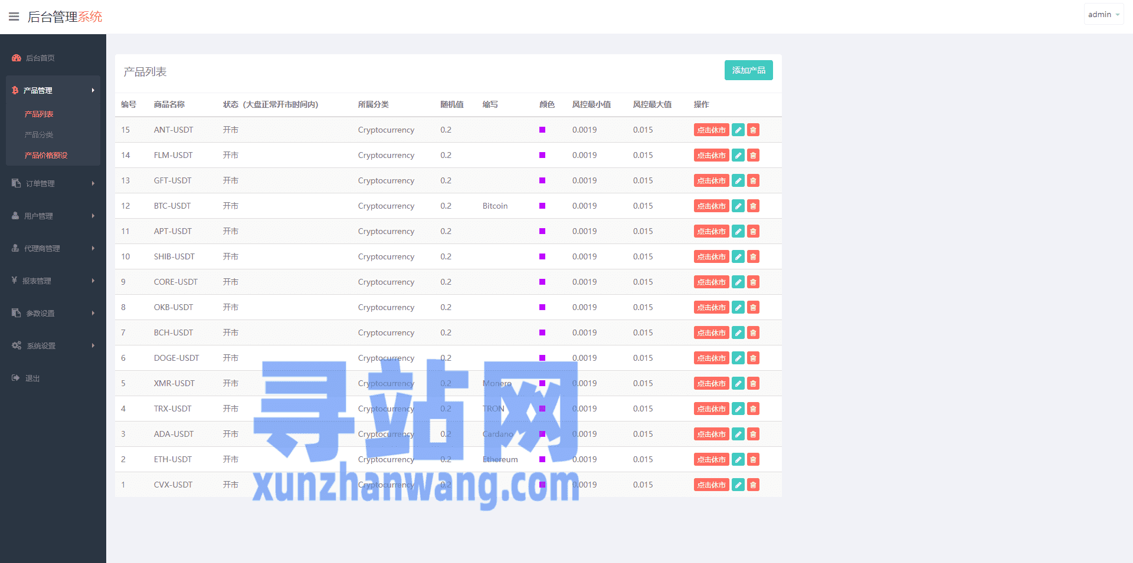Screen dimensions: 1133x563
Task: Click 退出 to log out
Action: tap(32, 378)
